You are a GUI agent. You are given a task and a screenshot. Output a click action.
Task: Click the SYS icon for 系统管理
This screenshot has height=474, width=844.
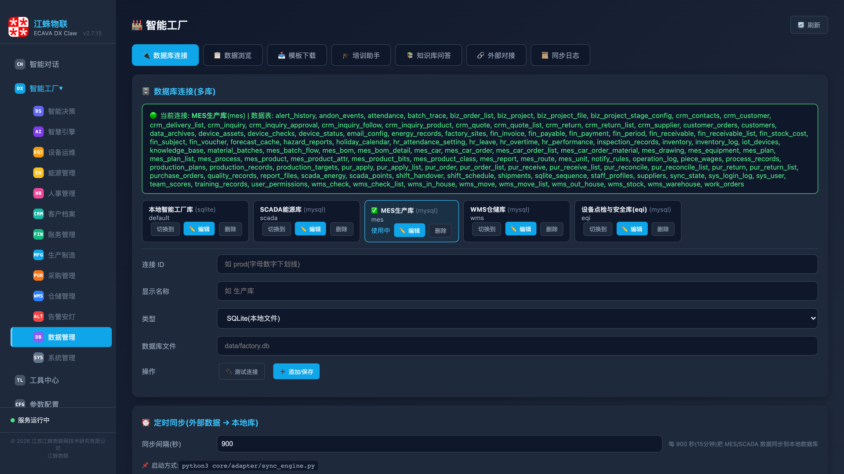(x=38, y=358)
